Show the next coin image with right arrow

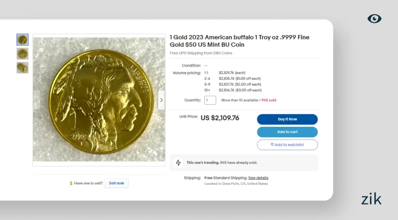pos(161,100)
